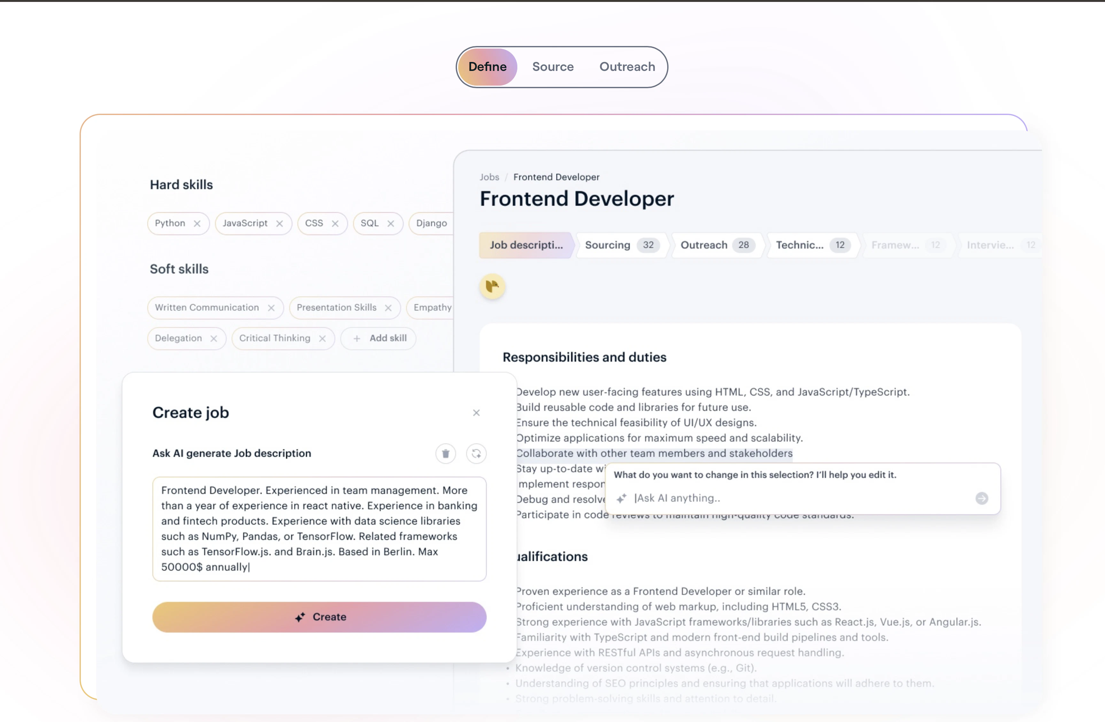Click the sparkle icon in the Ask AI field
This screenshot has width=1105, height=722.
coord(622,498)
